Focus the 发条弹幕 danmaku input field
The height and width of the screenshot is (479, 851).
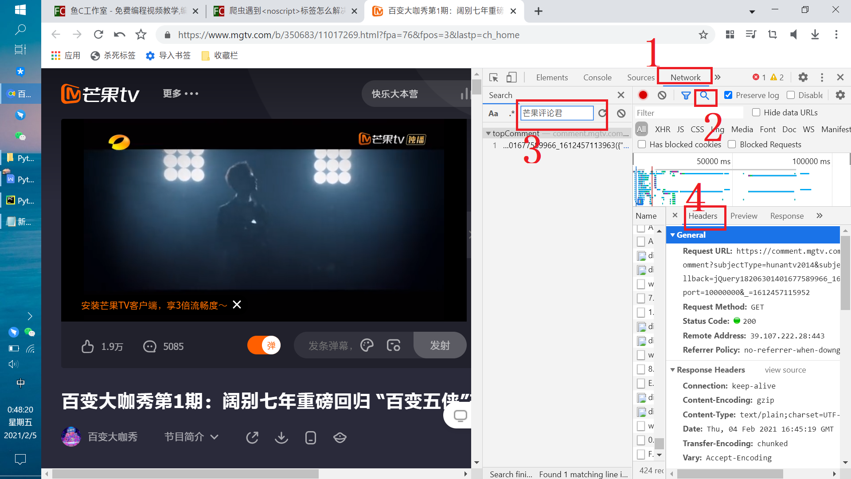[330, 346]
